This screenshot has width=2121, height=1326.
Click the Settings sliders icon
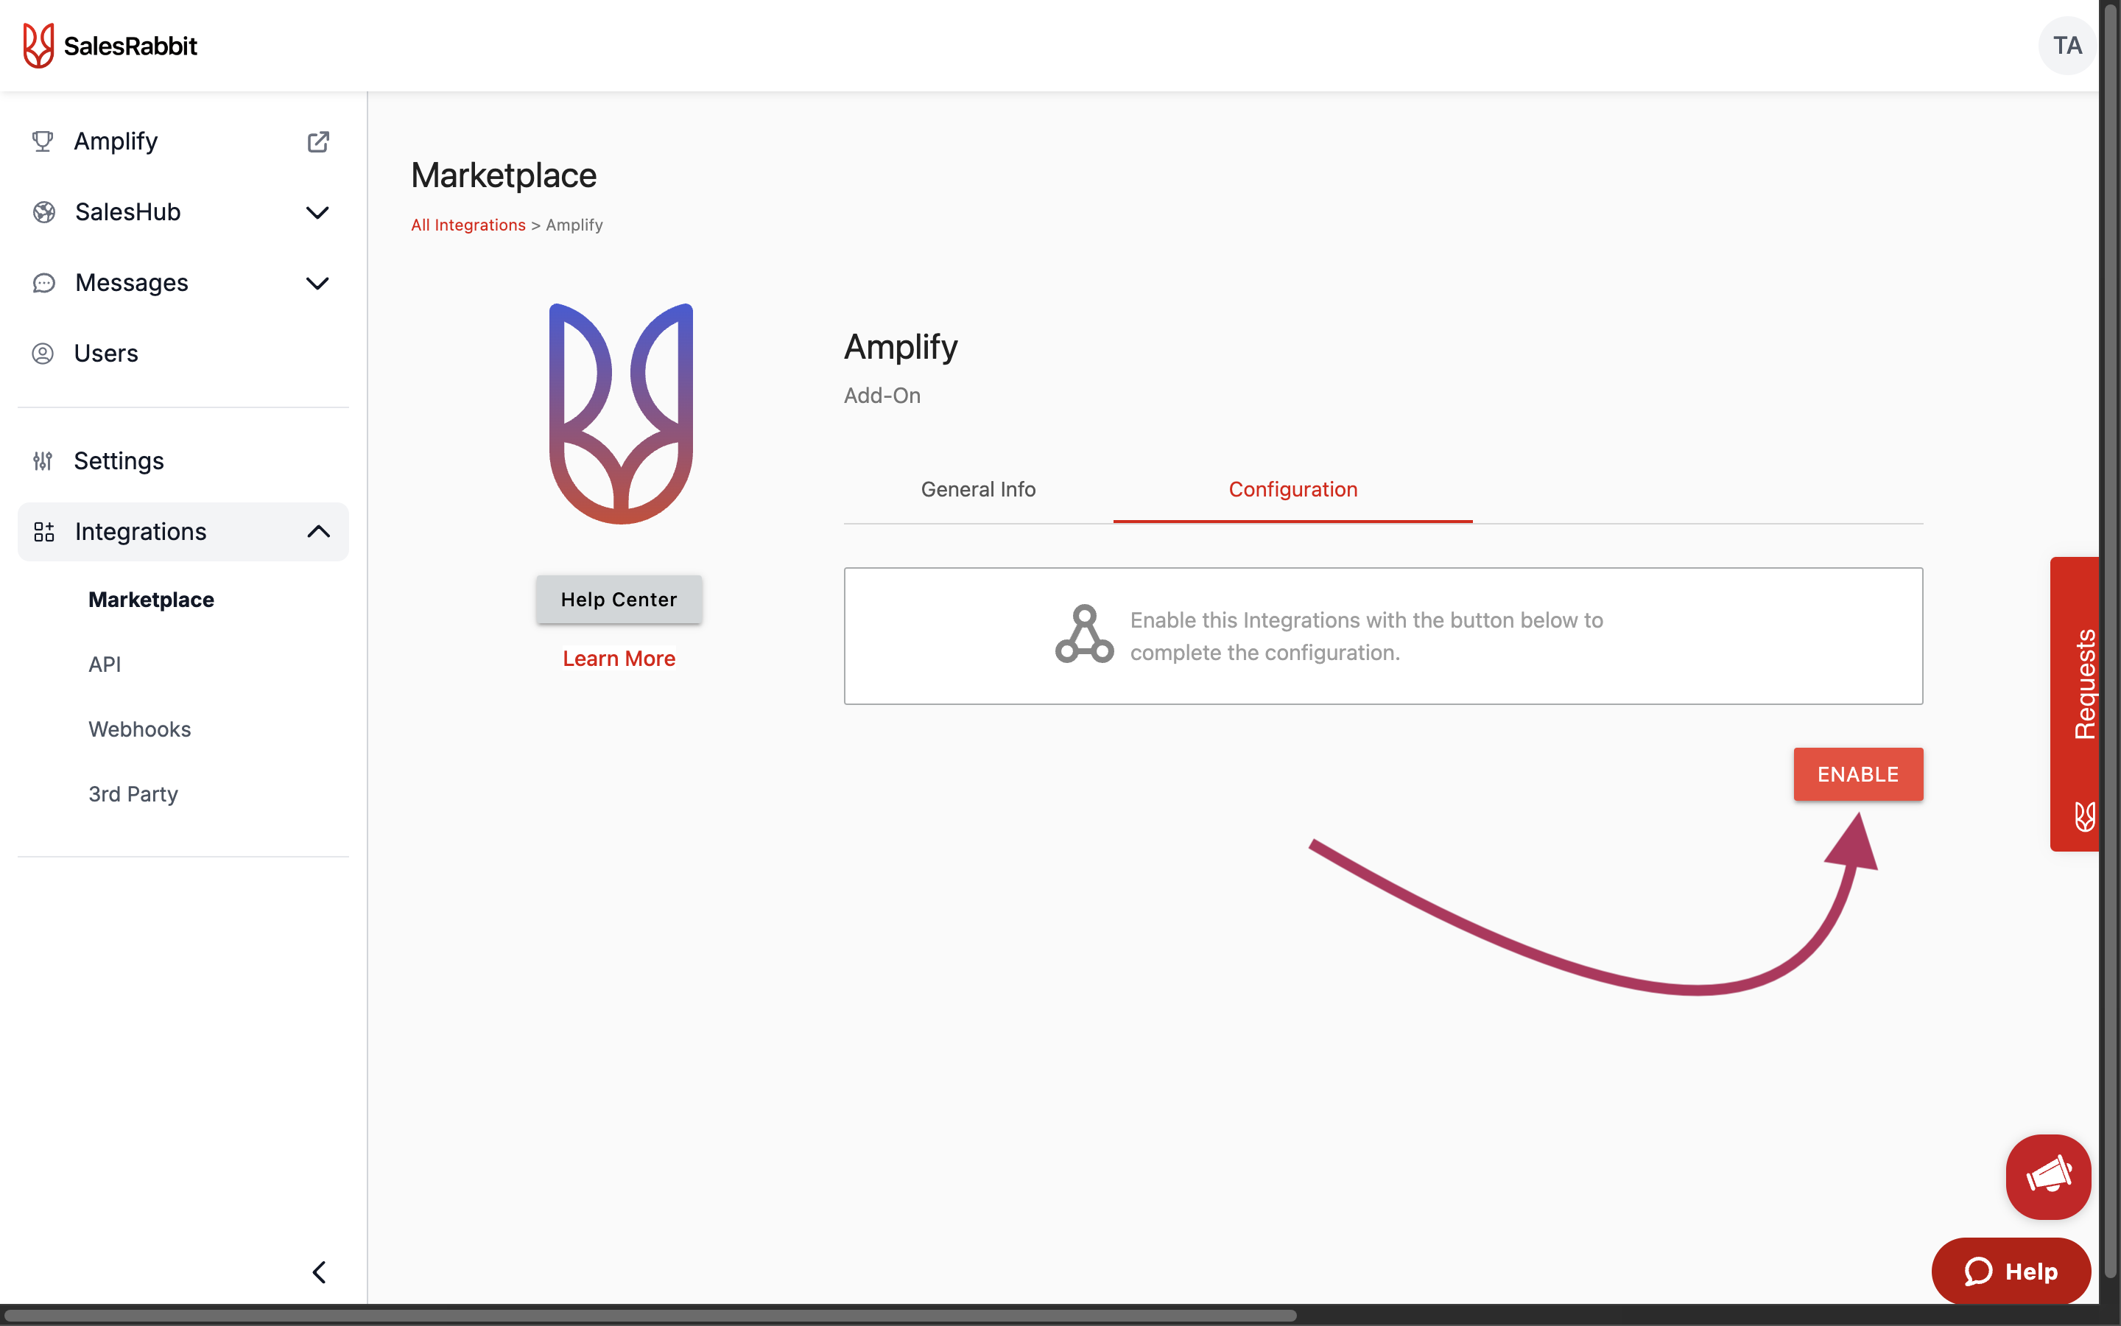[x=42, y=460]
